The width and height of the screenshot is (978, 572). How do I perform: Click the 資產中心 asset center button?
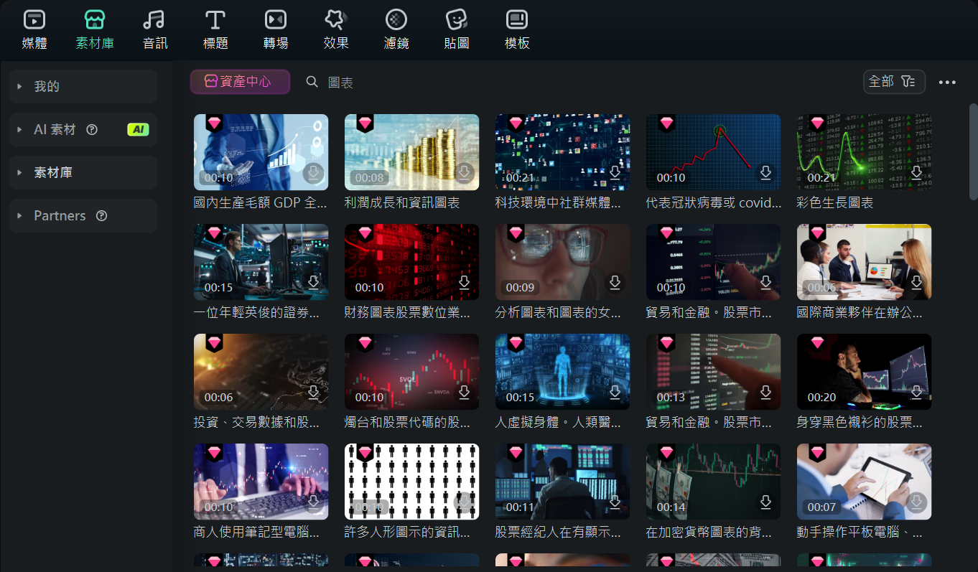pyautogui.click(x=240, y=82)
